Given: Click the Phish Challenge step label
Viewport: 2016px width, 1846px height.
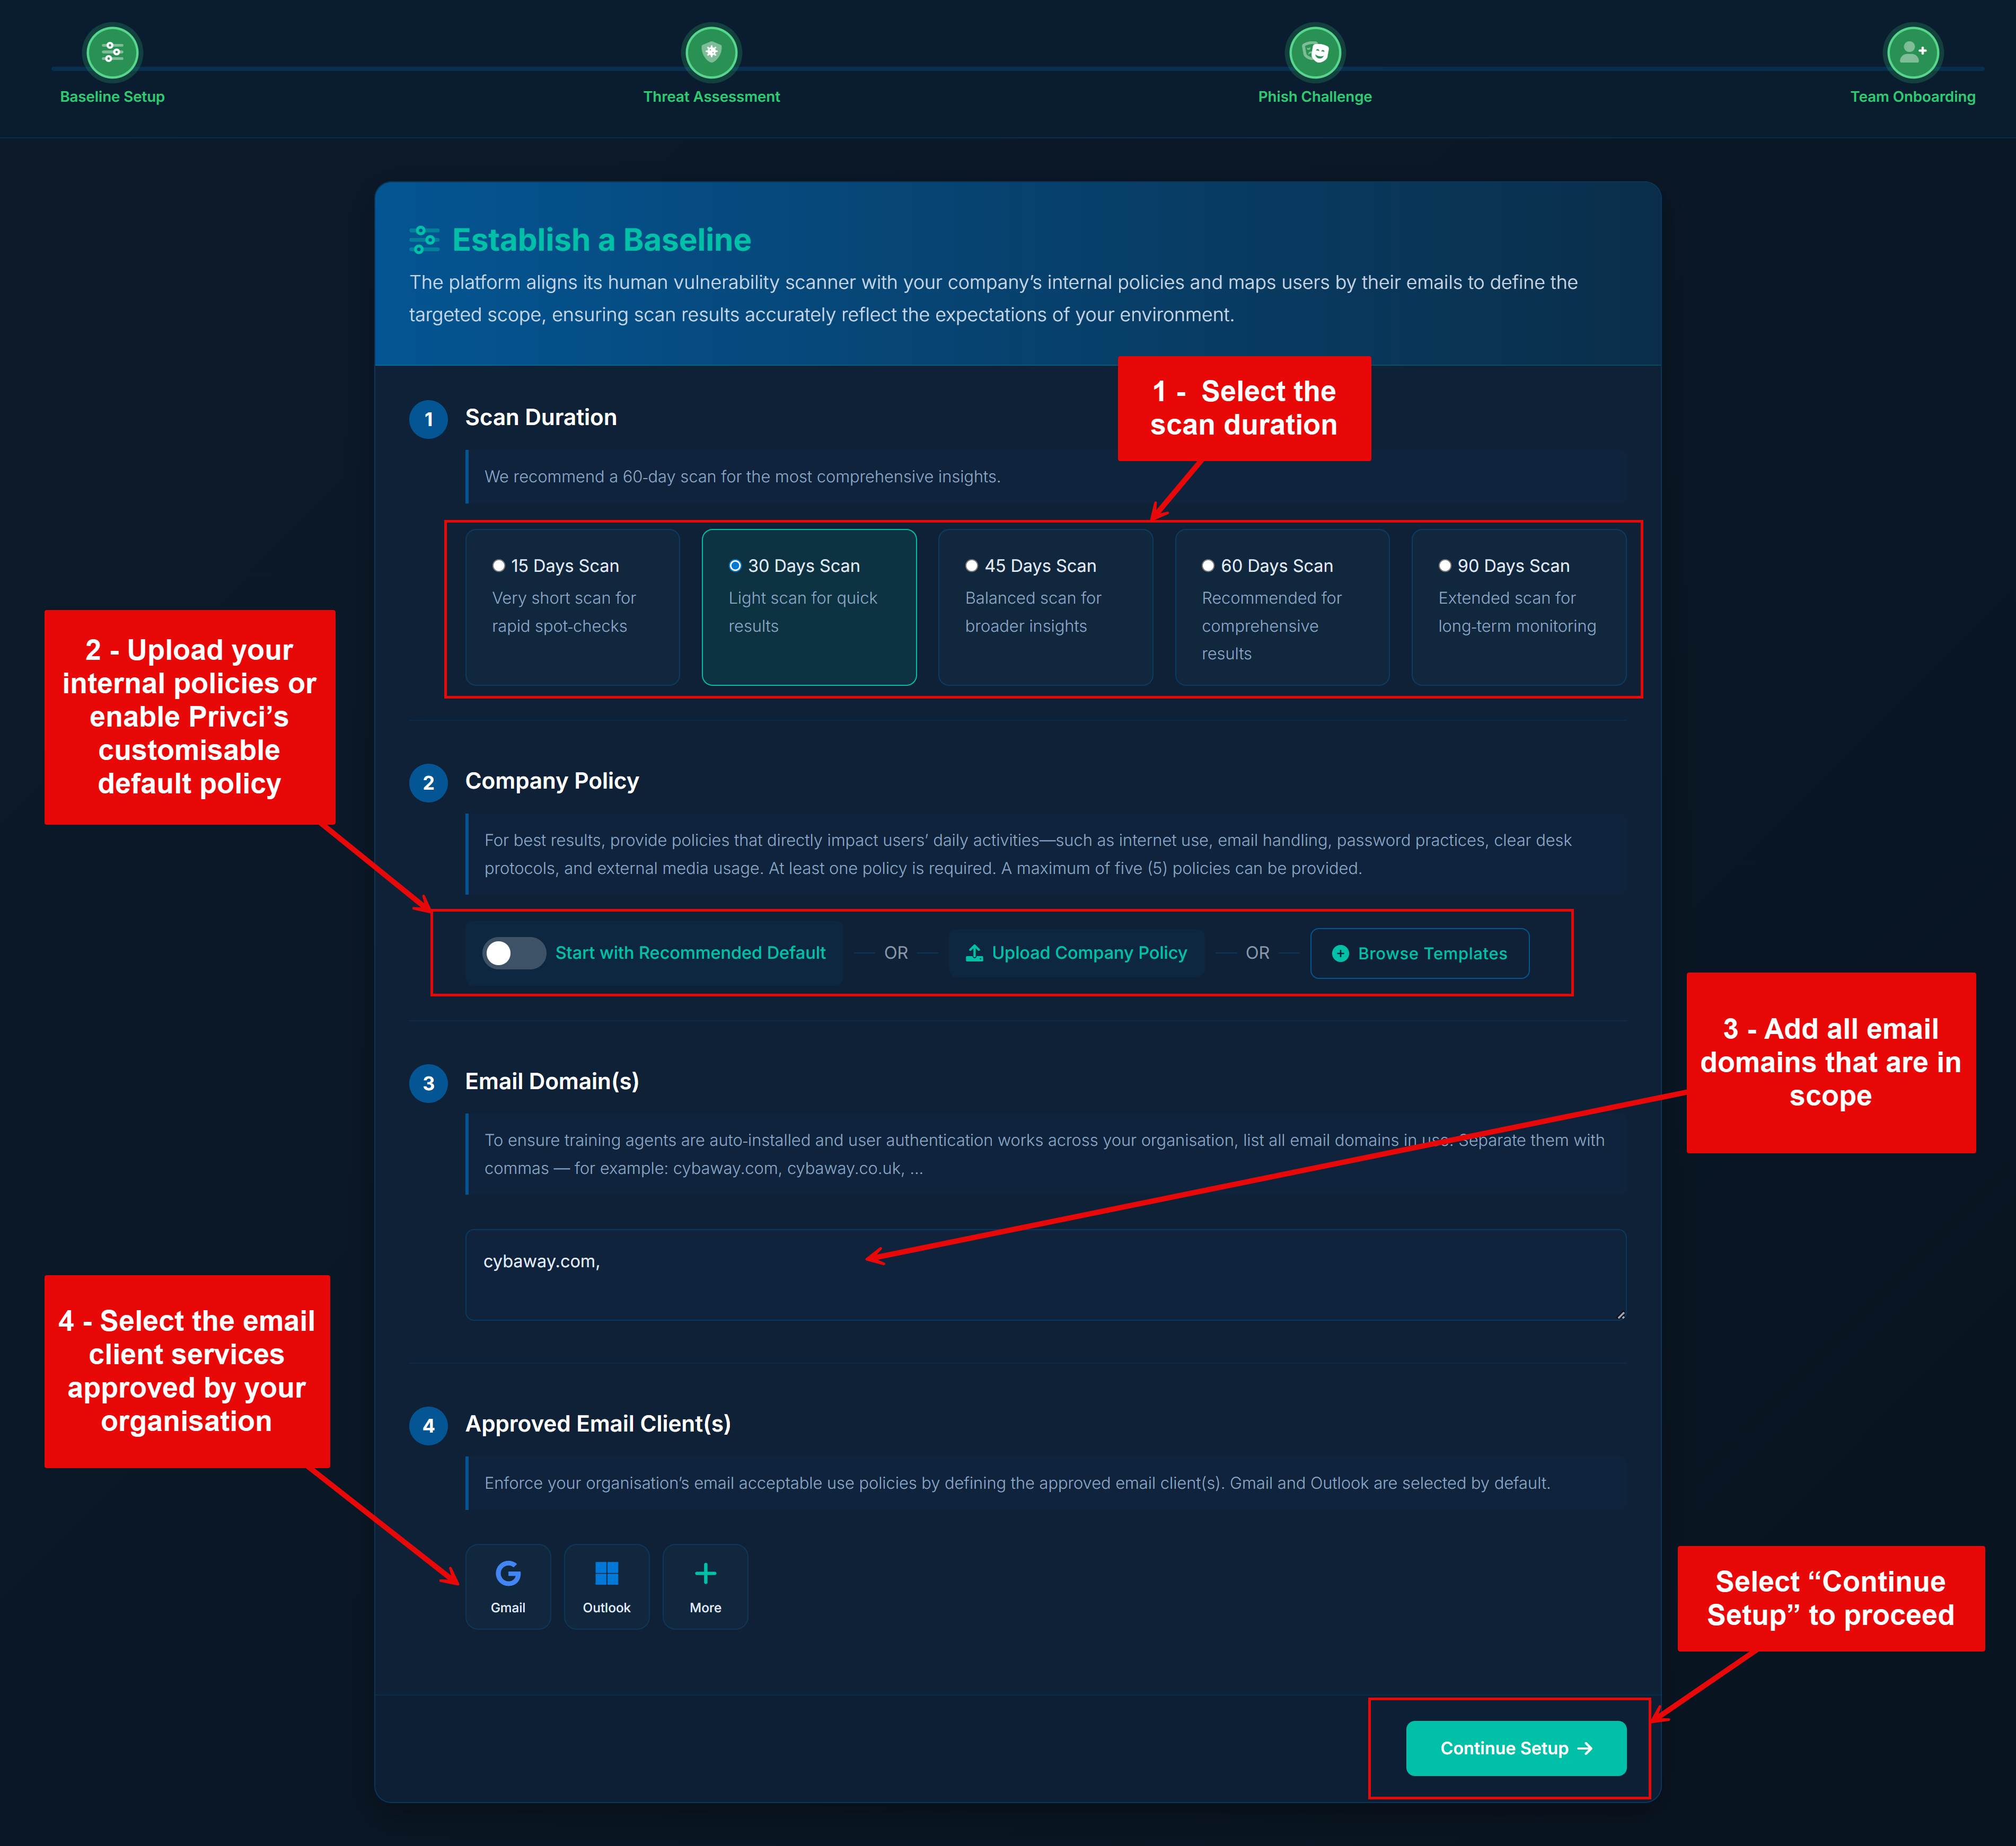Looking at the screenshot, I should [1315, 97].
